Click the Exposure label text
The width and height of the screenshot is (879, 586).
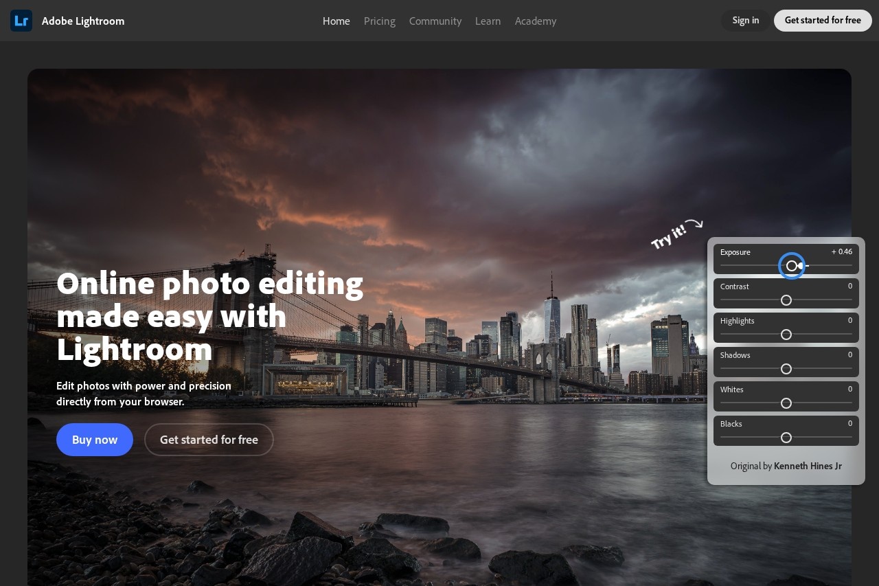pyautogui.click(x=735, y=252)
